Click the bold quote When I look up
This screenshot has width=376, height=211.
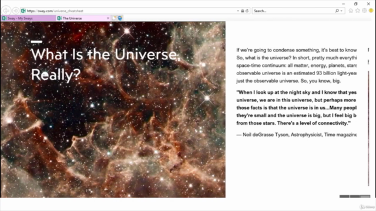pos(296,108)
